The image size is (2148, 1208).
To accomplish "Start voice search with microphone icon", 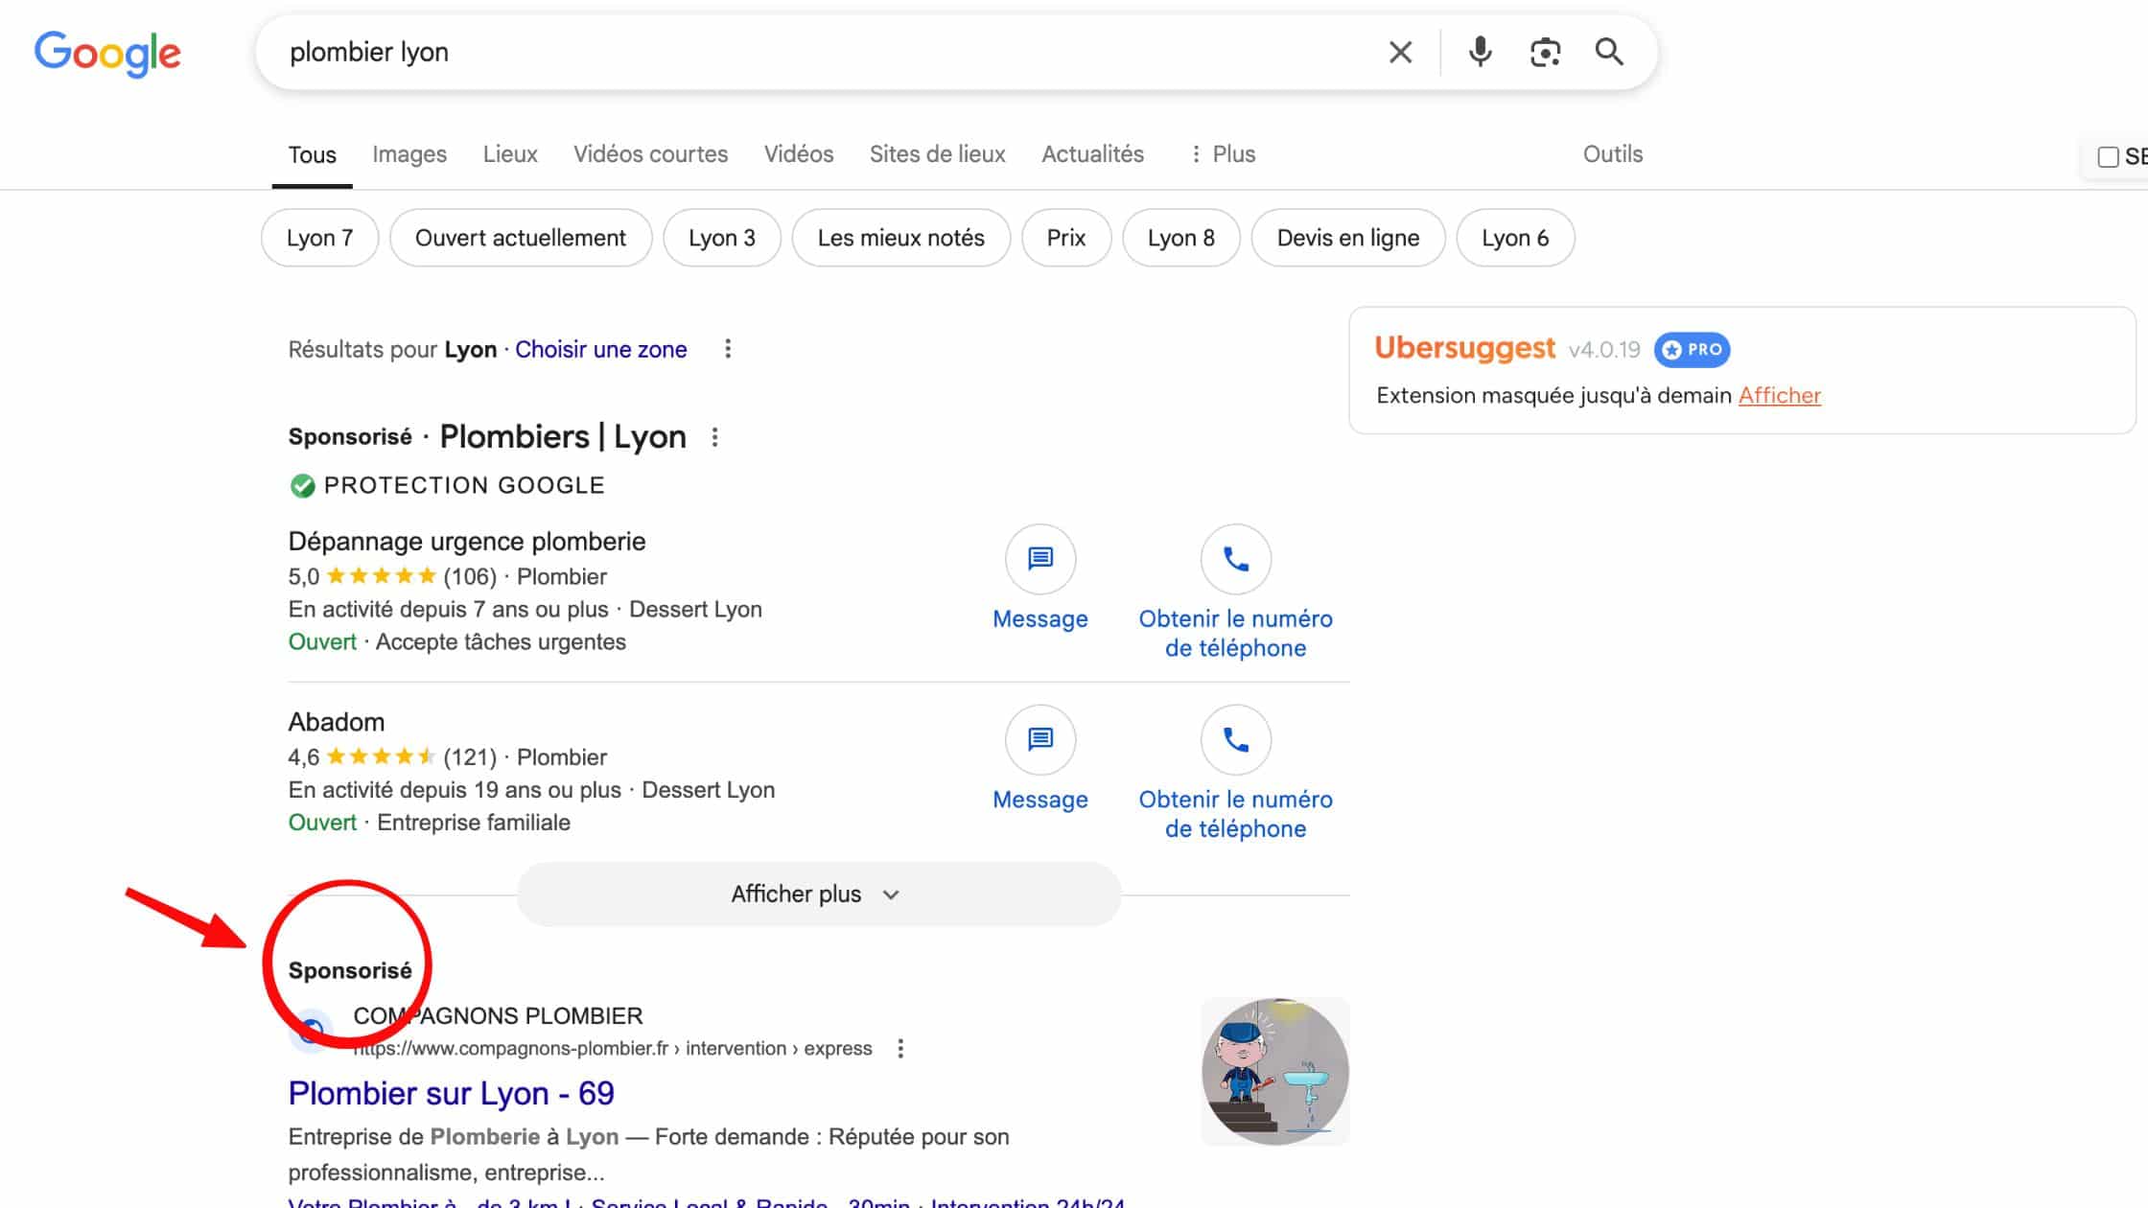I will pos(1480,52).
